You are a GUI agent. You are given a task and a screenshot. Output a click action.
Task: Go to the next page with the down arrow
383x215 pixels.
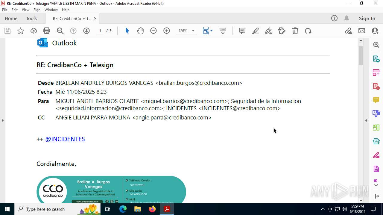coord(86,31)
